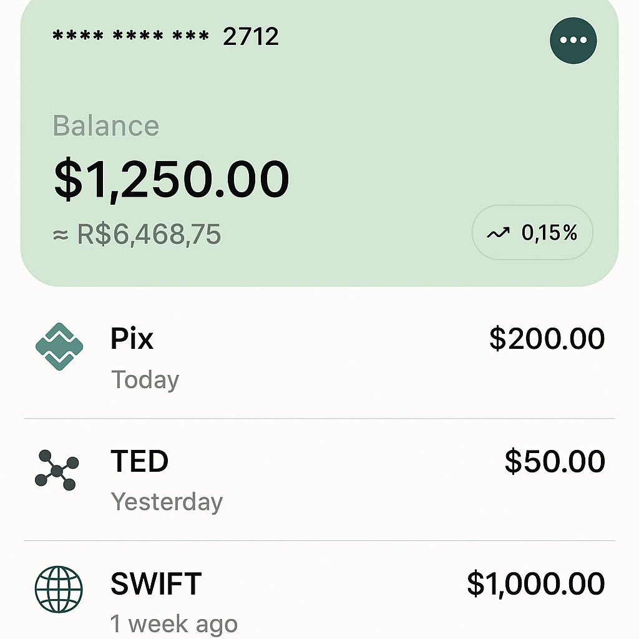Viewport: 639px width, 639px height.
Task: Select the masked card number ending 2712
Action: [165, 37]
